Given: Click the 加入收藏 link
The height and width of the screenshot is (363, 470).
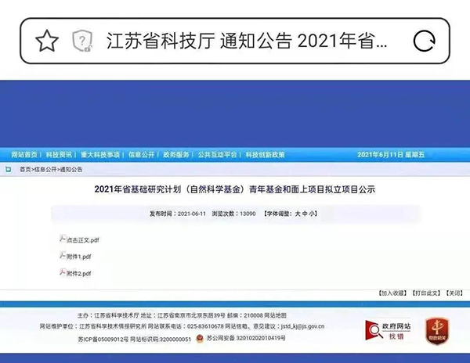Looking at the screenshot, I should click(393, 293).
